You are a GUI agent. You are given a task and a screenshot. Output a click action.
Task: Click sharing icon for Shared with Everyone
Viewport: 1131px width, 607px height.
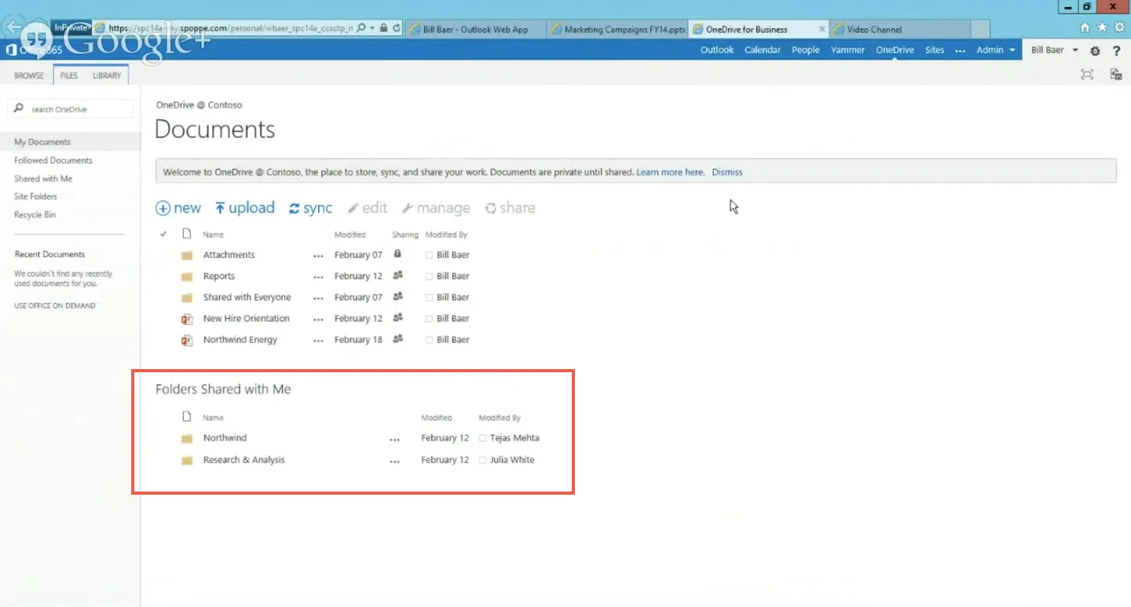(397, 297)
